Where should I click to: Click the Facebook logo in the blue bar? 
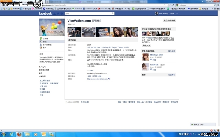(x=45, y=14)
